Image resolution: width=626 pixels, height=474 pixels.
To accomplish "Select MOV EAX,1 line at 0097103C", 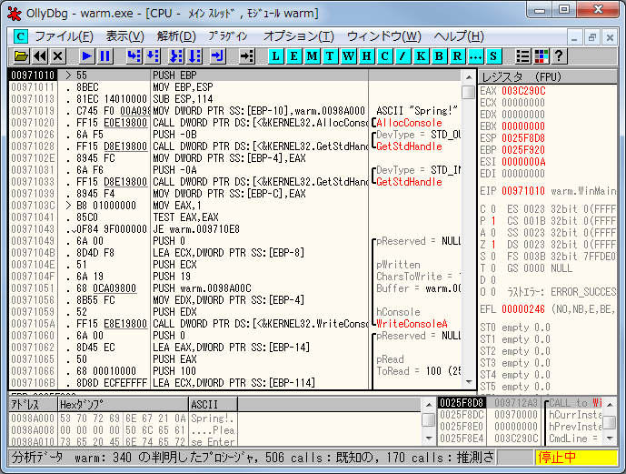I will click(x=234, y=206).
